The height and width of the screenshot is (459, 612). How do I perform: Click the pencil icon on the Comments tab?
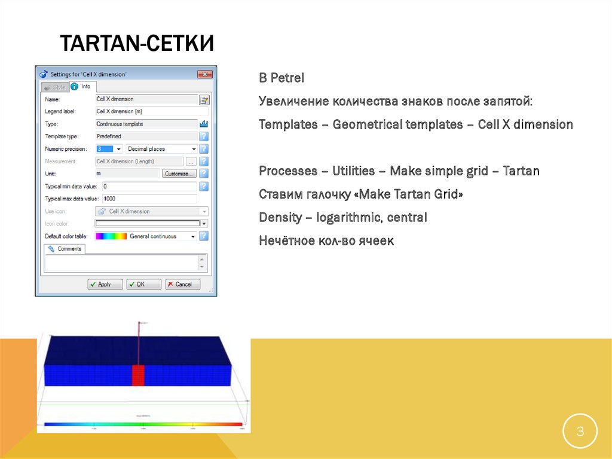[51, 248]
